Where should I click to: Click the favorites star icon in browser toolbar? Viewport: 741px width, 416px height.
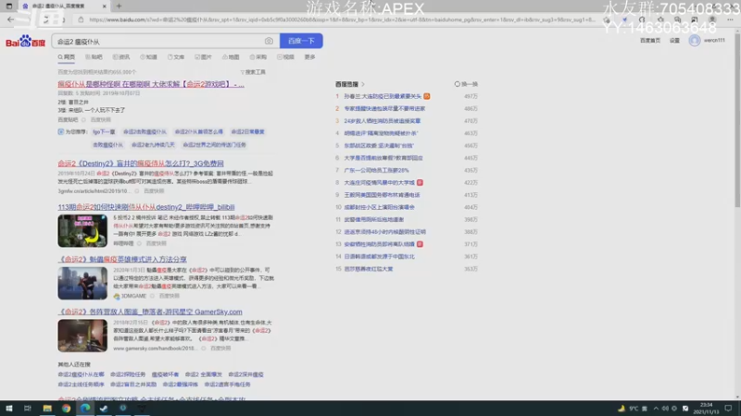pyautogui.click(x=660, y=19)
